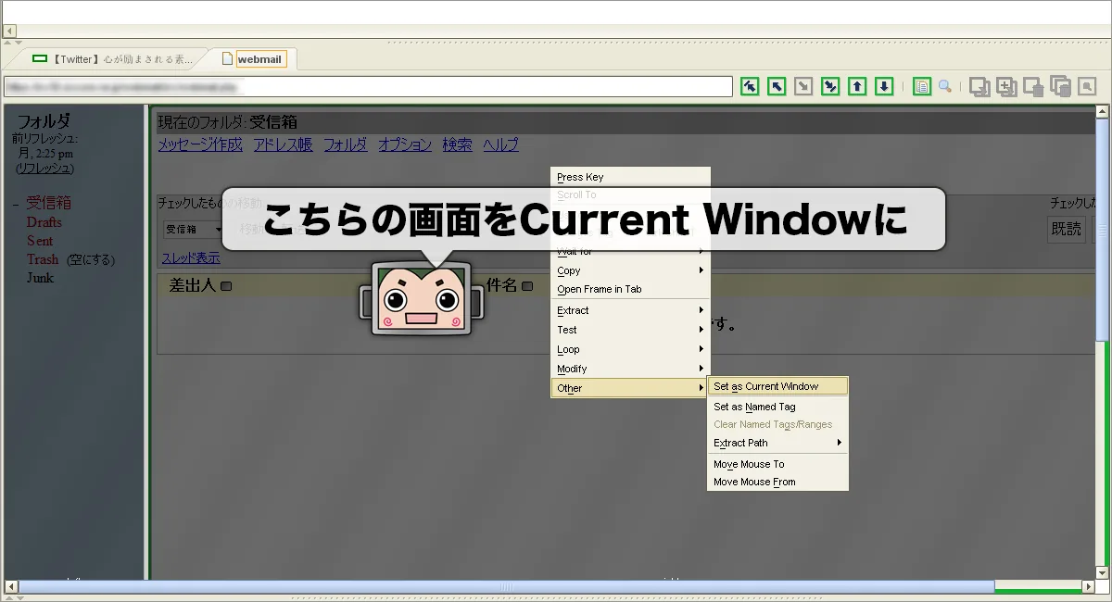This screenshot has height=602, width=1112.
Task: Click the green-framed down arrow toolbar icon
Action: 885,86
